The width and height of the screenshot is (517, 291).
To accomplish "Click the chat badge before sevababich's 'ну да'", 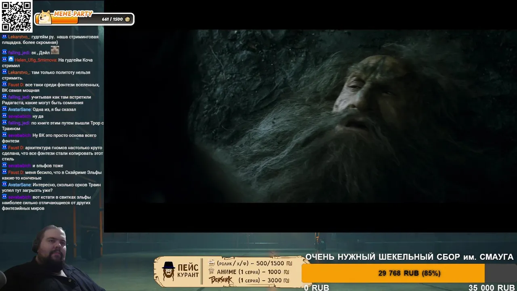I will (4, 116).
